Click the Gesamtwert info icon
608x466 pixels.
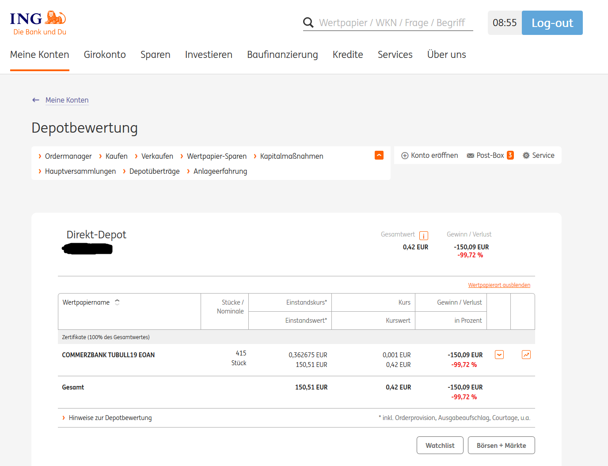coord(423,236)
